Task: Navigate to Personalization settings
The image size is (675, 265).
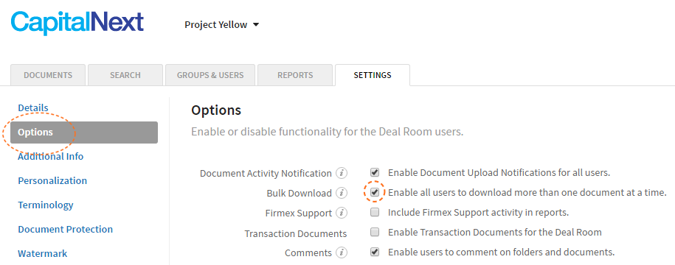Action: pos(52,181)
